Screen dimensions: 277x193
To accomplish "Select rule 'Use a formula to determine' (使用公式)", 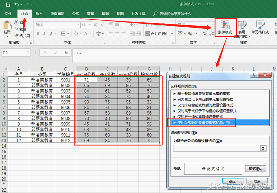I will pos(220,122).
